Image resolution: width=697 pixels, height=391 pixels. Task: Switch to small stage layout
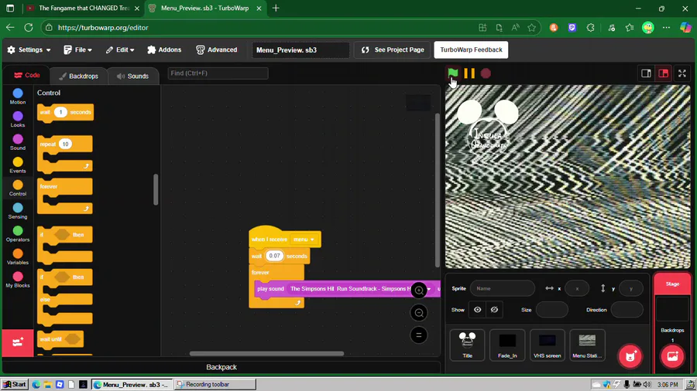click(x=646, y=73)
